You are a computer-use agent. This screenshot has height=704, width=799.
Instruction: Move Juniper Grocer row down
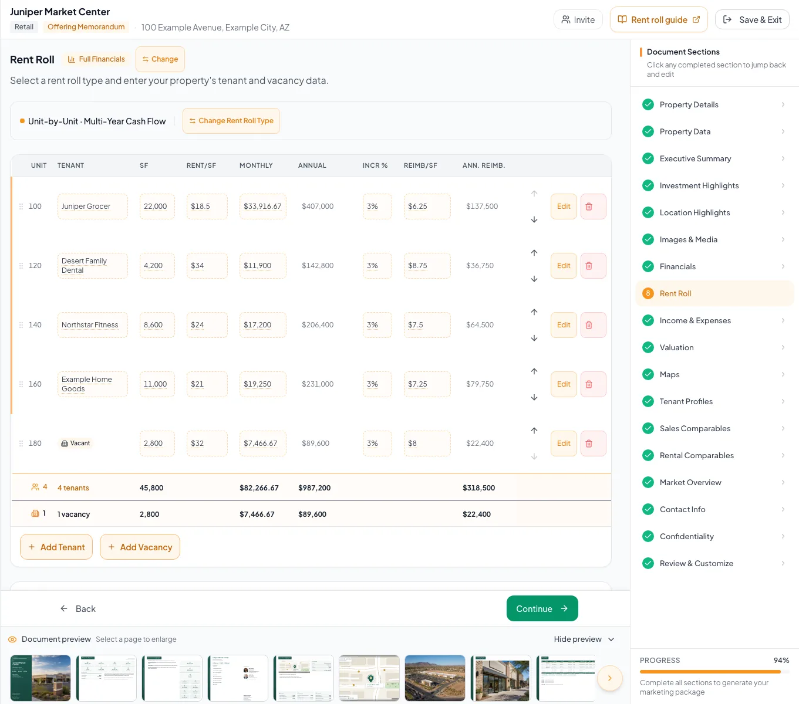click(x=534, y=219)
